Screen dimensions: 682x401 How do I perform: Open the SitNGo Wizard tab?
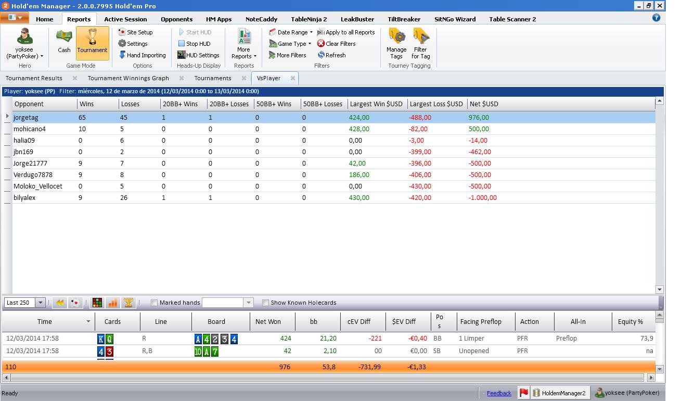click(x=455, y=19)
